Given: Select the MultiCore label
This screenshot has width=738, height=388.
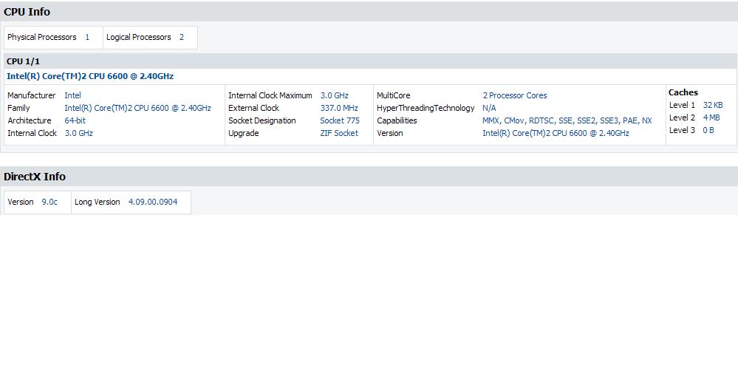Looking at the screenshot, I should (394, 95).
